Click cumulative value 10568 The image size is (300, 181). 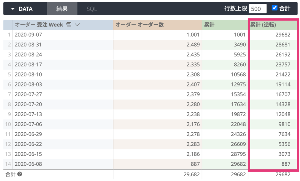click(x=238, y=74)
